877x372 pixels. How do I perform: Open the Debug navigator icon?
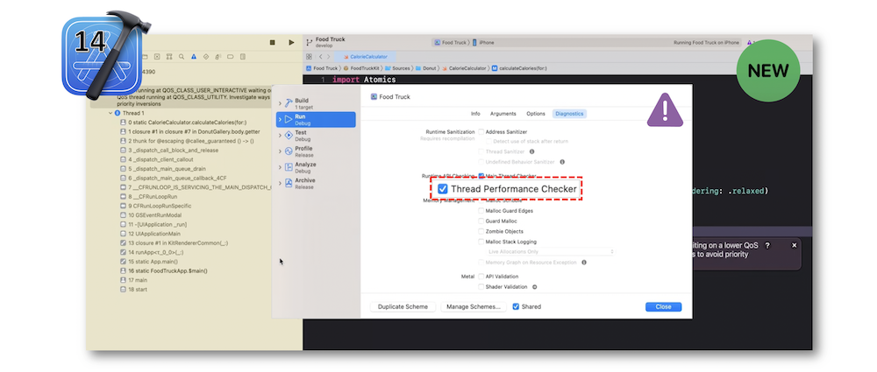coord(218,56)
